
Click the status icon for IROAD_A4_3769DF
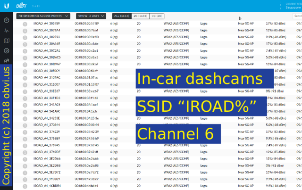(25, 153)
